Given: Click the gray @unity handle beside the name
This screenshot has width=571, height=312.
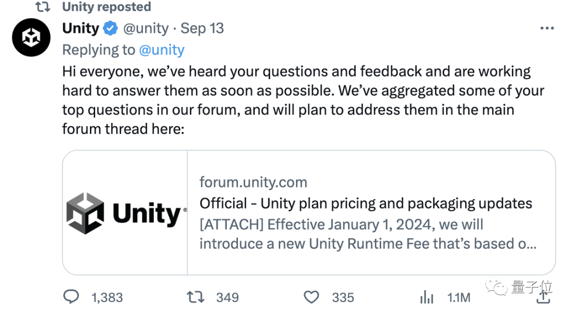Looking at the screenshot, I should 145,29.
